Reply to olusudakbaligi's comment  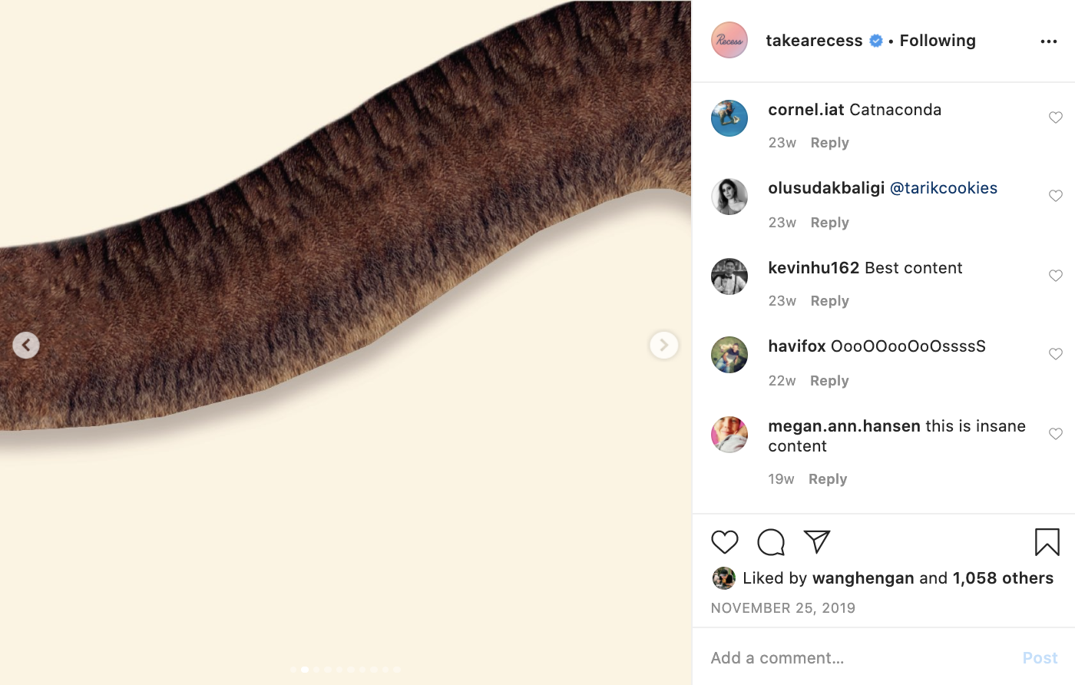[x=829, y=223]
